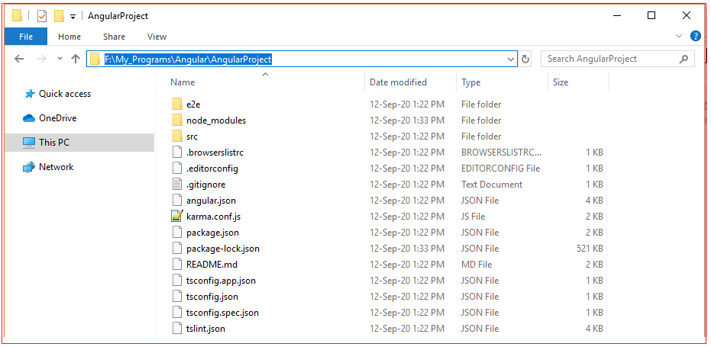Viewport: 711px width, 347px height.
Task: Go back with the Back arrow
Action: click(x=19, y=59)
